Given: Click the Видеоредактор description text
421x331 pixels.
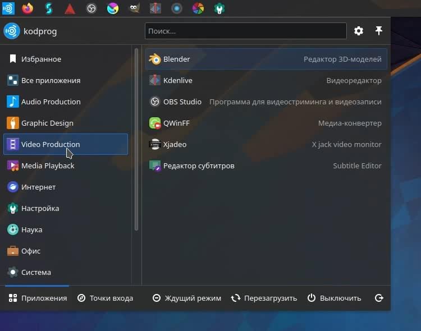Looking at the screenshot, I should tap(354, 81).
